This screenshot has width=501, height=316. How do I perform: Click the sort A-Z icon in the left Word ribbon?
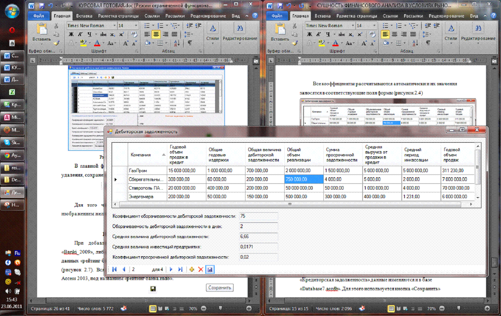coord(177,43)
